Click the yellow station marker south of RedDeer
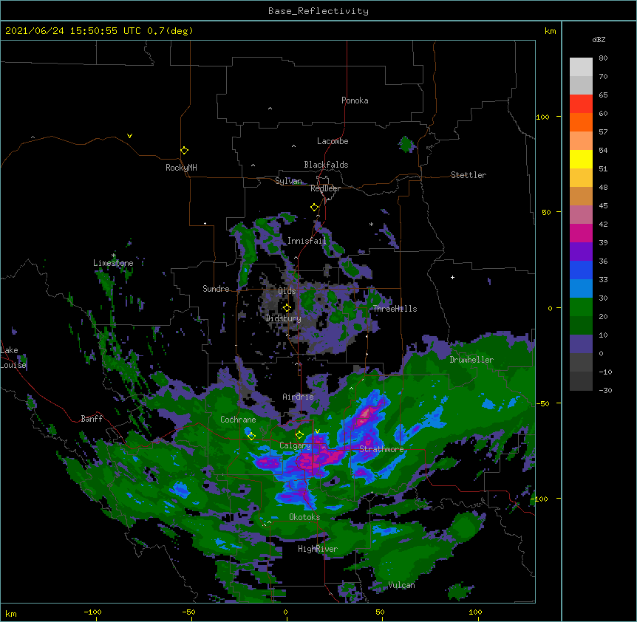This screenshot has width=637, height=622. pos(314,208)
